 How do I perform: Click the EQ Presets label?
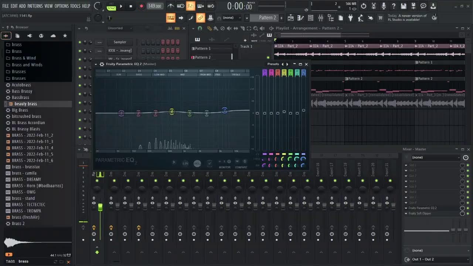tap(273, 64)
